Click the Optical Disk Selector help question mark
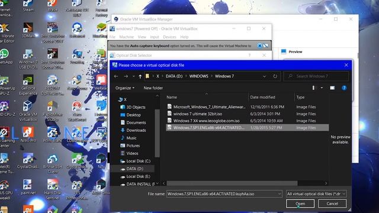The height and width of the screenshot is (213, 379). coord(249,55)
